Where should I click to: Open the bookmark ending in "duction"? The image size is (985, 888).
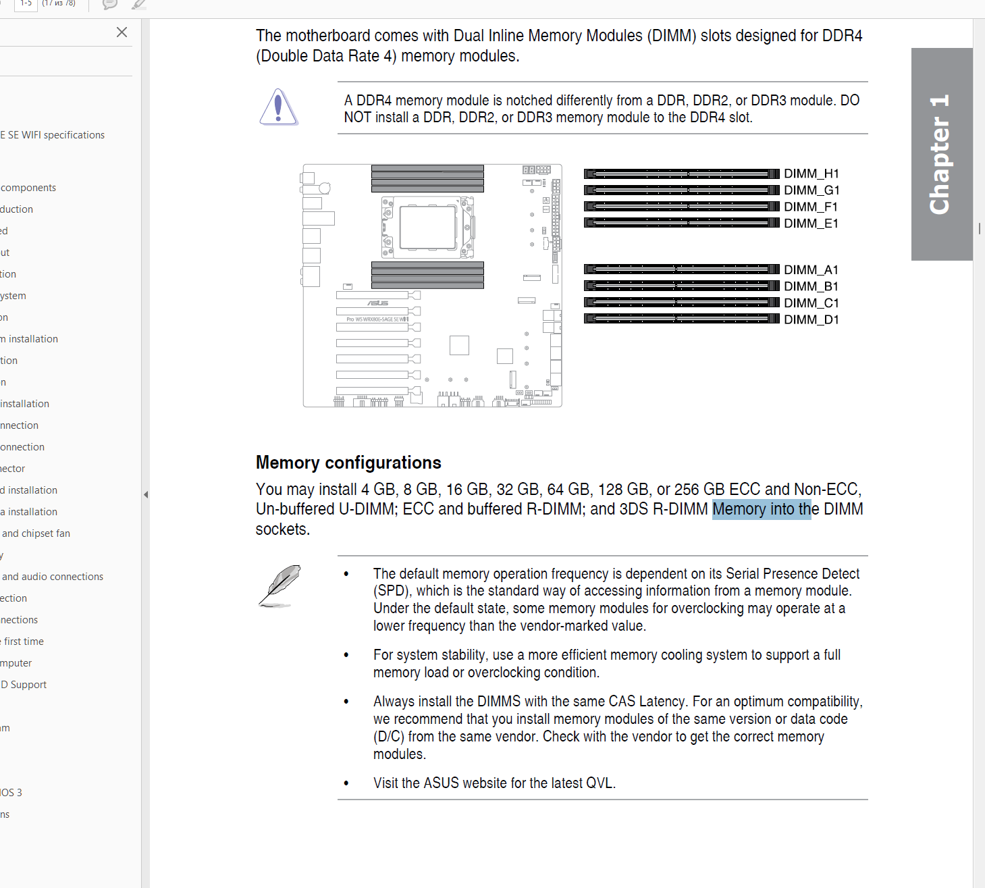(17, 209)
